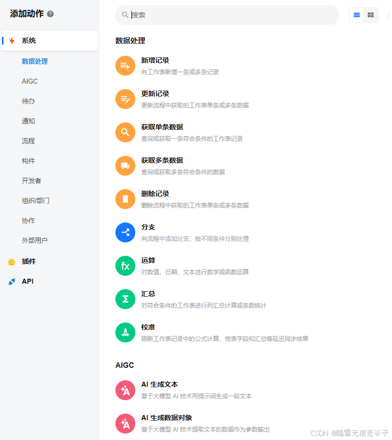Image resolution: width=392 pixels, height=440 pixels.
Task: Click description starting 刷新工作表记录中的公式计算
Action: [224, 338]
